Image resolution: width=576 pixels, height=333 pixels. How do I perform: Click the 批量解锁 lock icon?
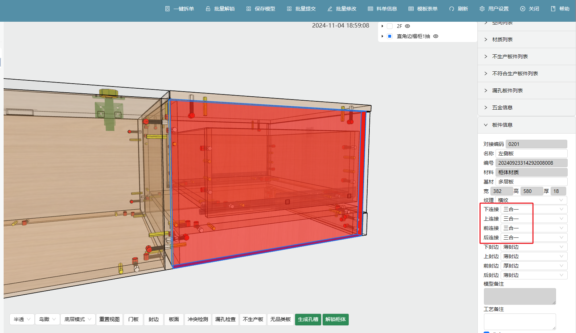pyautogui.click(x=208, y=9)
